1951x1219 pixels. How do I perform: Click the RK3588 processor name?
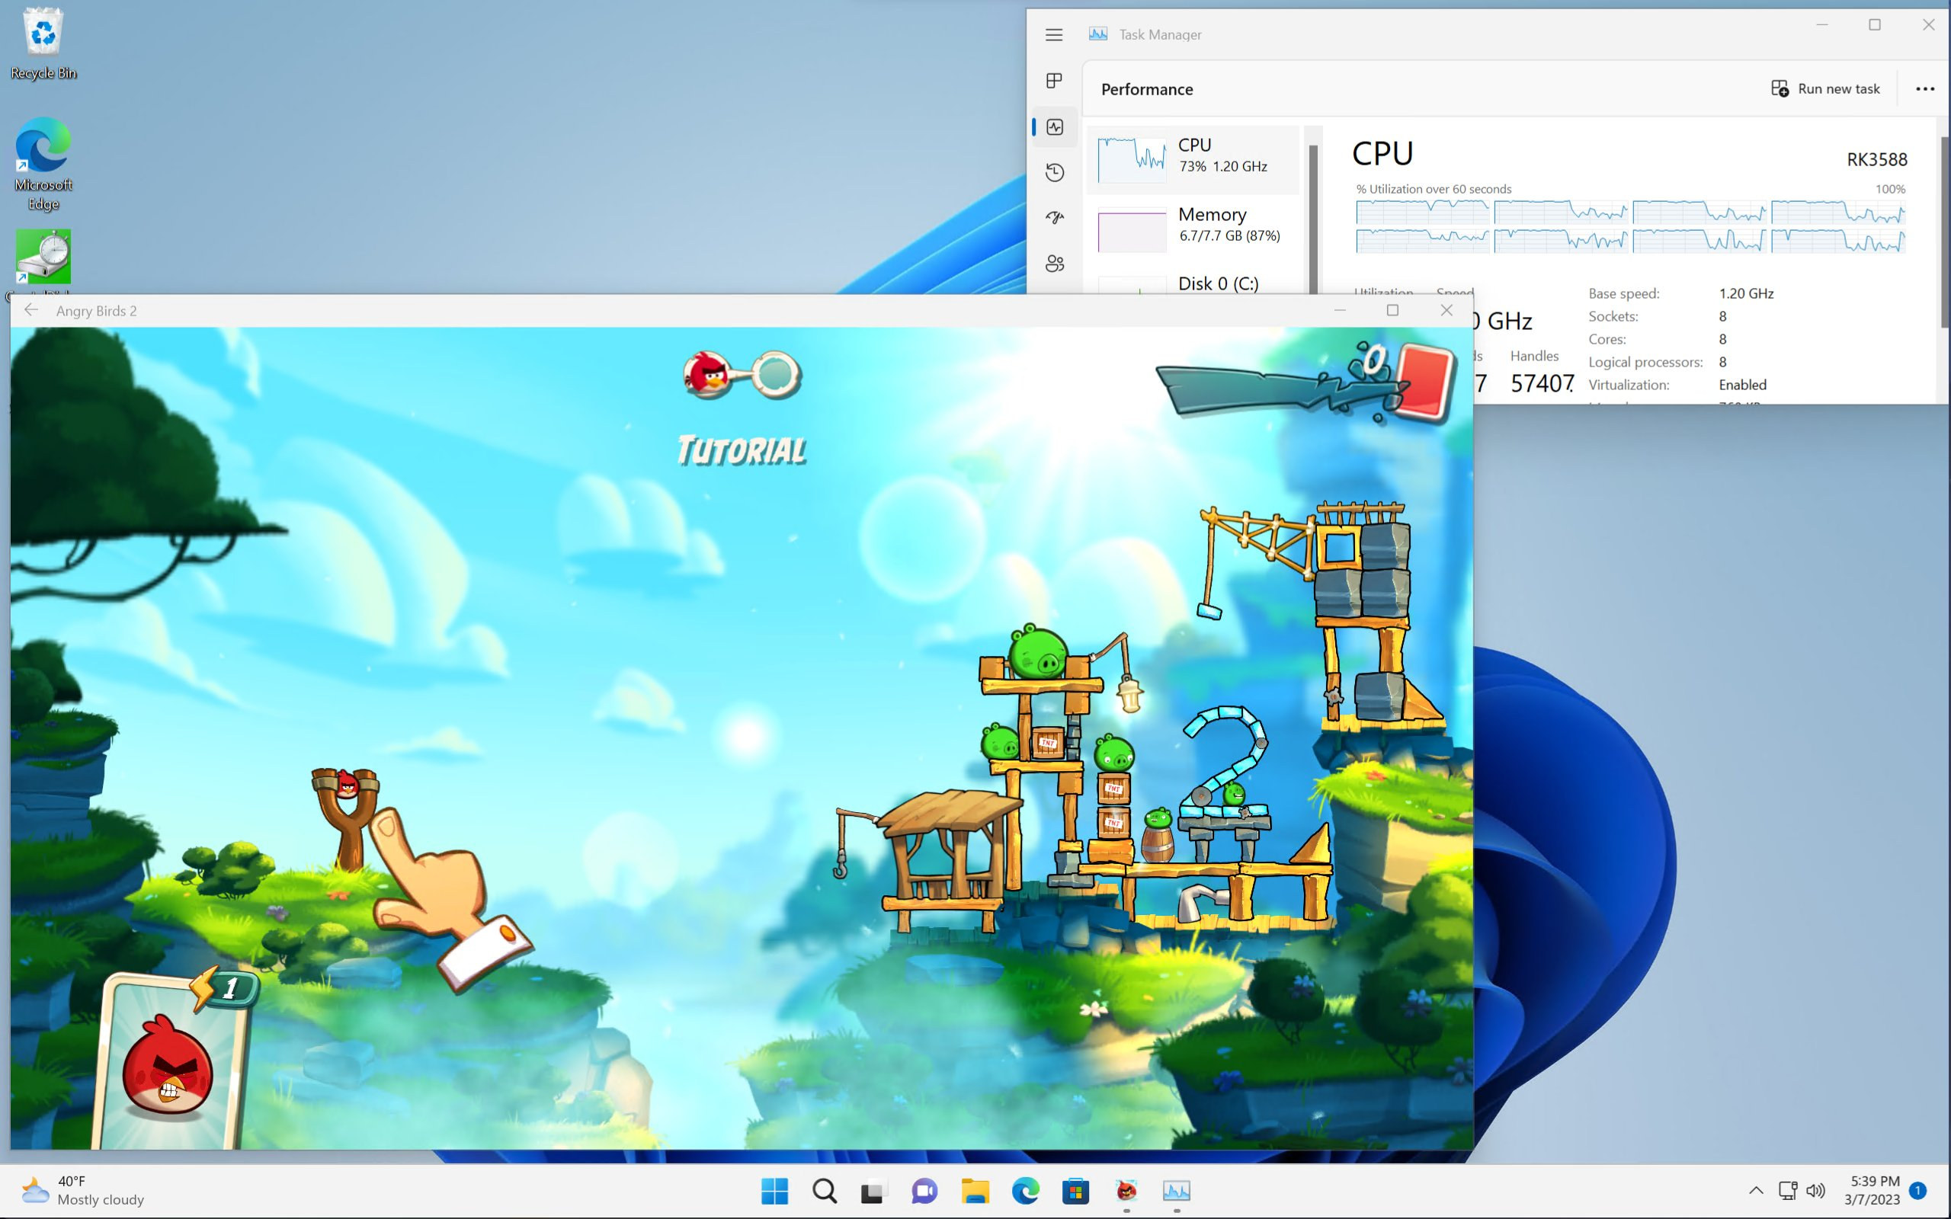[1876, 160]
